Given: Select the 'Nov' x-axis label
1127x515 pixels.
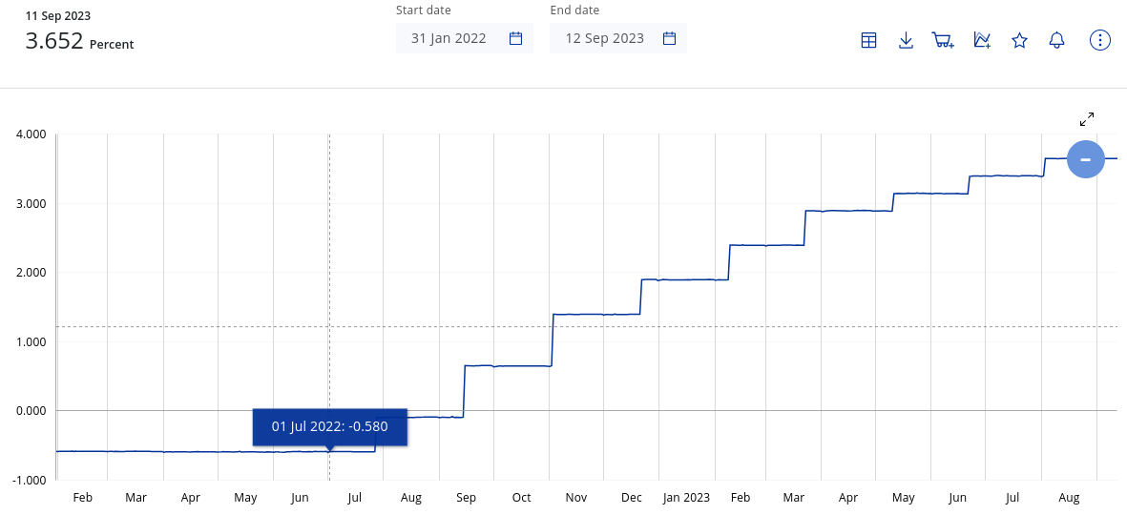Looking at the screenshot, I should pyautogui.click(x=576, y=498).
